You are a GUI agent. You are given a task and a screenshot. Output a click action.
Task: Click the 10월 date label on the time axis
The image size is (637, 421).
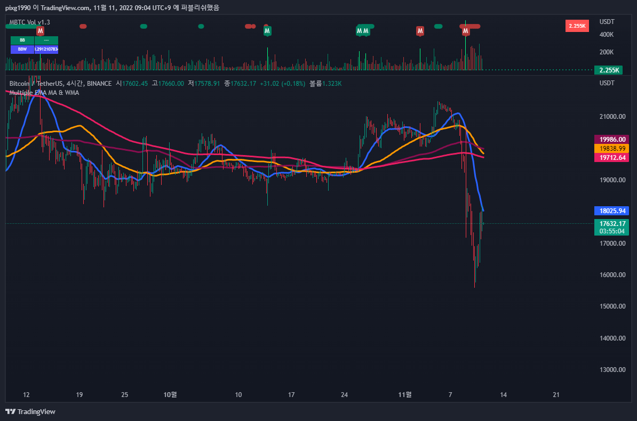(x=170, y=394)
